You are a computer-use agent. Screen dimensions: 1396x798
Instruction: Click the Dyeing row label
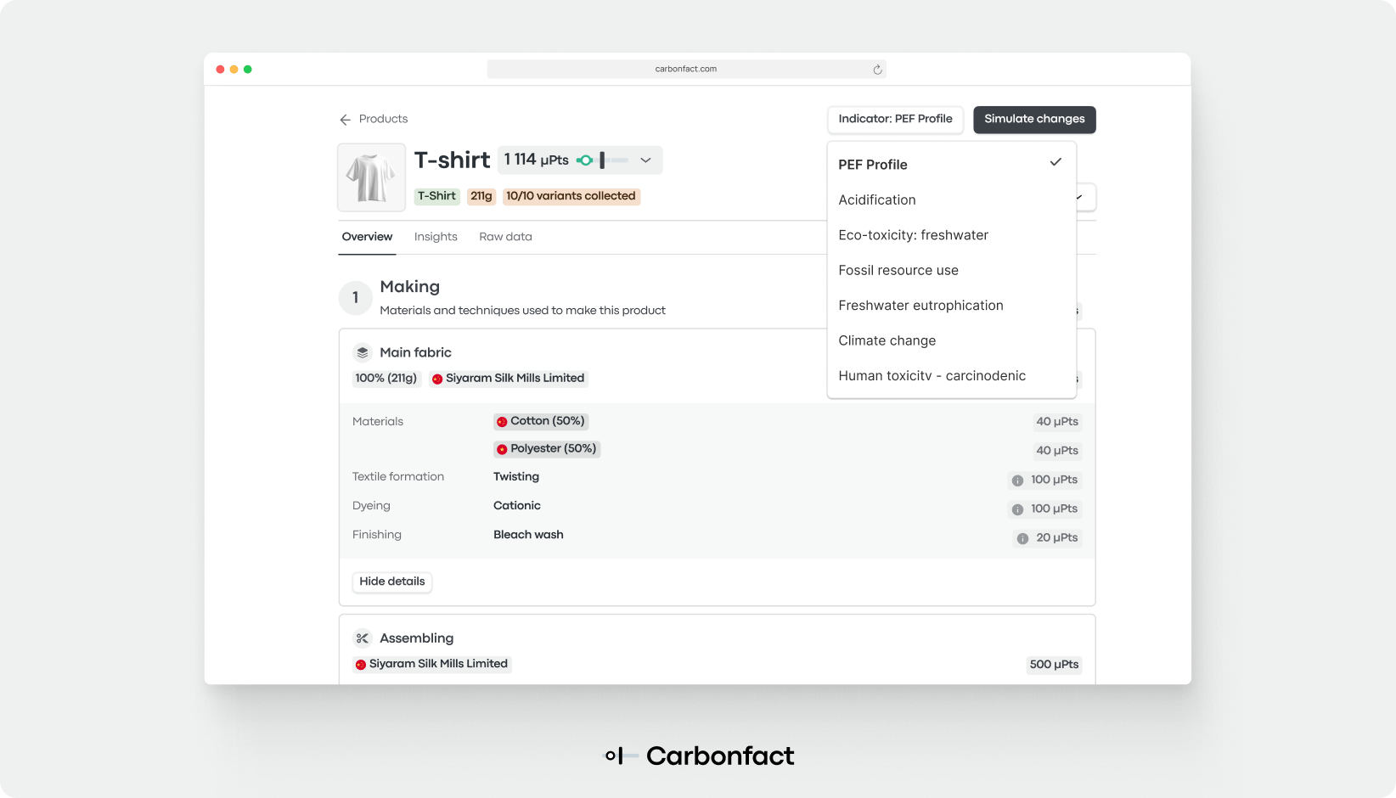(371, 506)
